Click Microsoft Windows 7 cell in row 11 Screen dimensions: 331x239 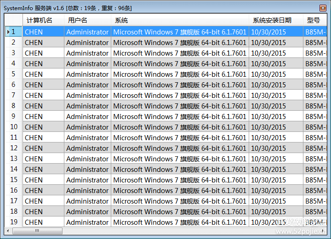click(x=180, y=137)
